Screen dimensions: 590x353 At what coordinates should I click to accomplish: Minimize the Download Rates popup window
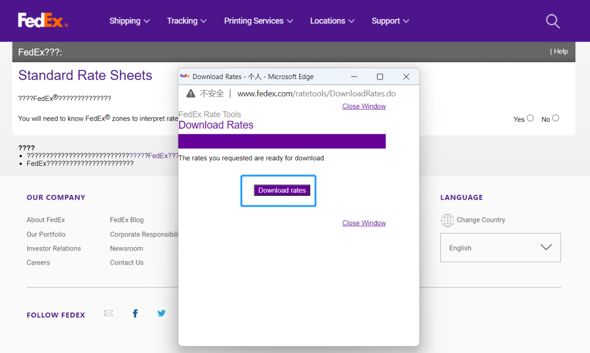click(x=354, y=77)
